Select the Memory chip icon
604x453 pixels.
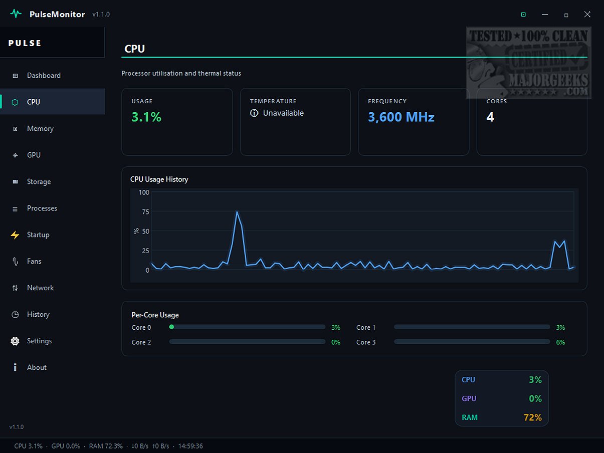(15, 129)
